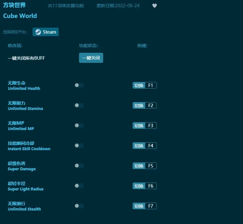This screenshot has width=243, height=224.
Task: Click the 修改项: column header
Action: [15, 46]
